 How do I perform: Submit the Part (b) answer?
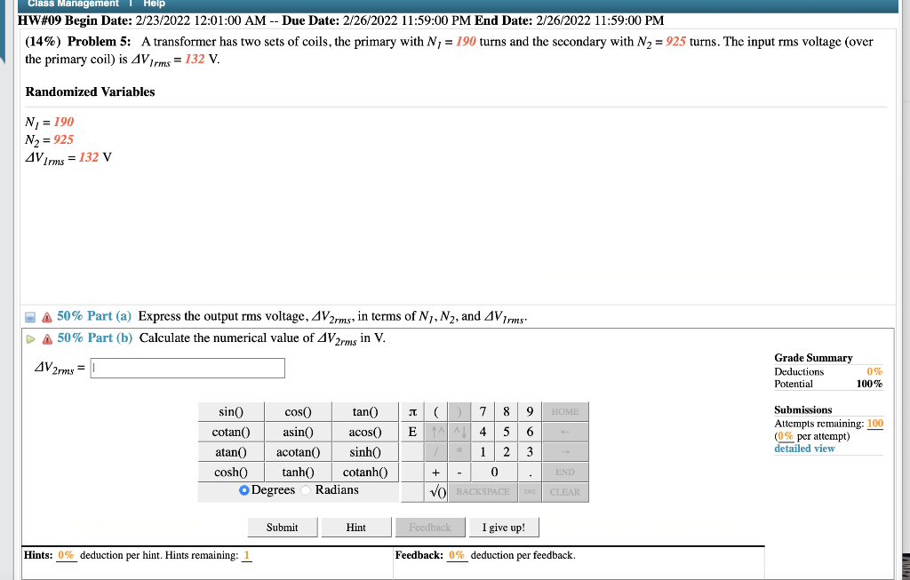tap(282, 527)
